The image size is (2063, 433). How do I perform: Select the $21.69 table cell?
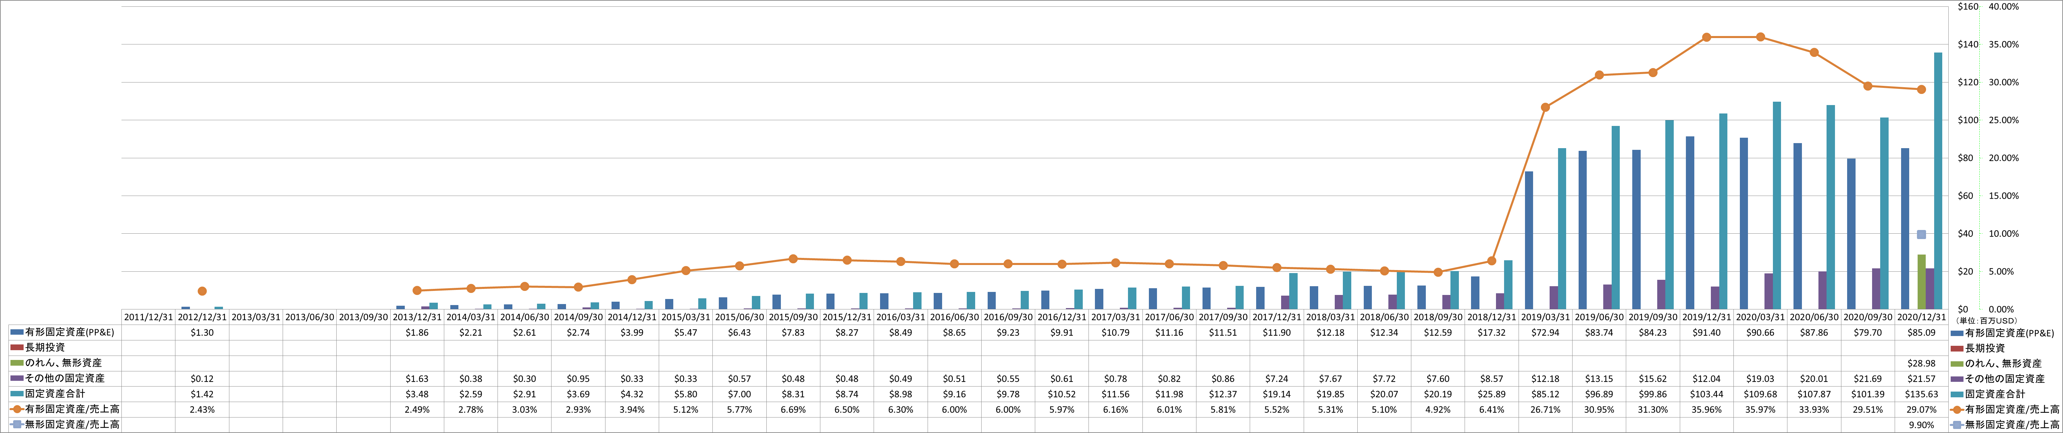(1868, 379)
